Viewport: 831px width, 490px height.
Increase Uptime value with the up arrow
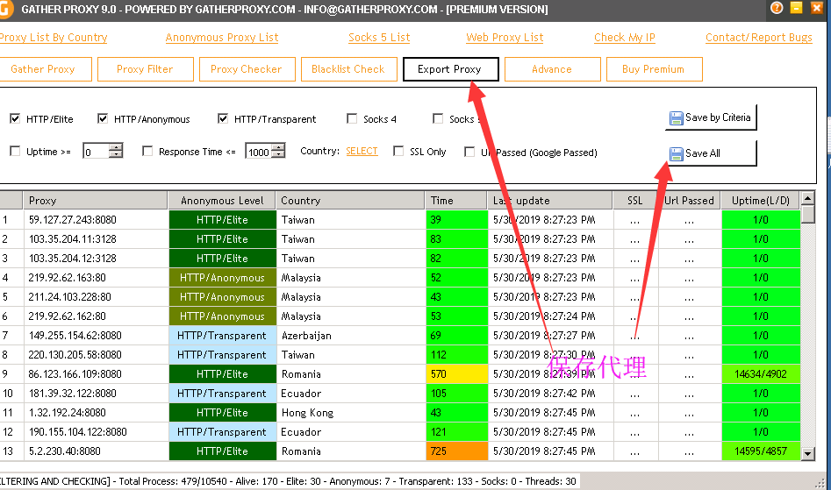[116, 147]
